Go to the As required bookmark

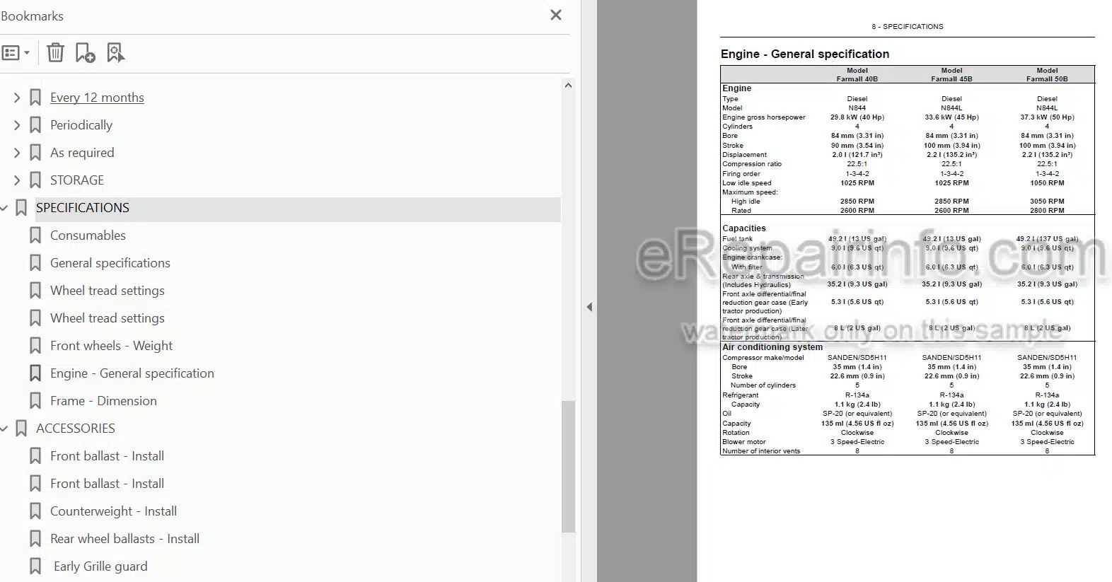[x=82, y=153]
